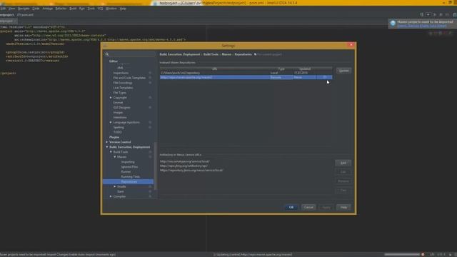Select Inspections in settings tree

(121, 73)
